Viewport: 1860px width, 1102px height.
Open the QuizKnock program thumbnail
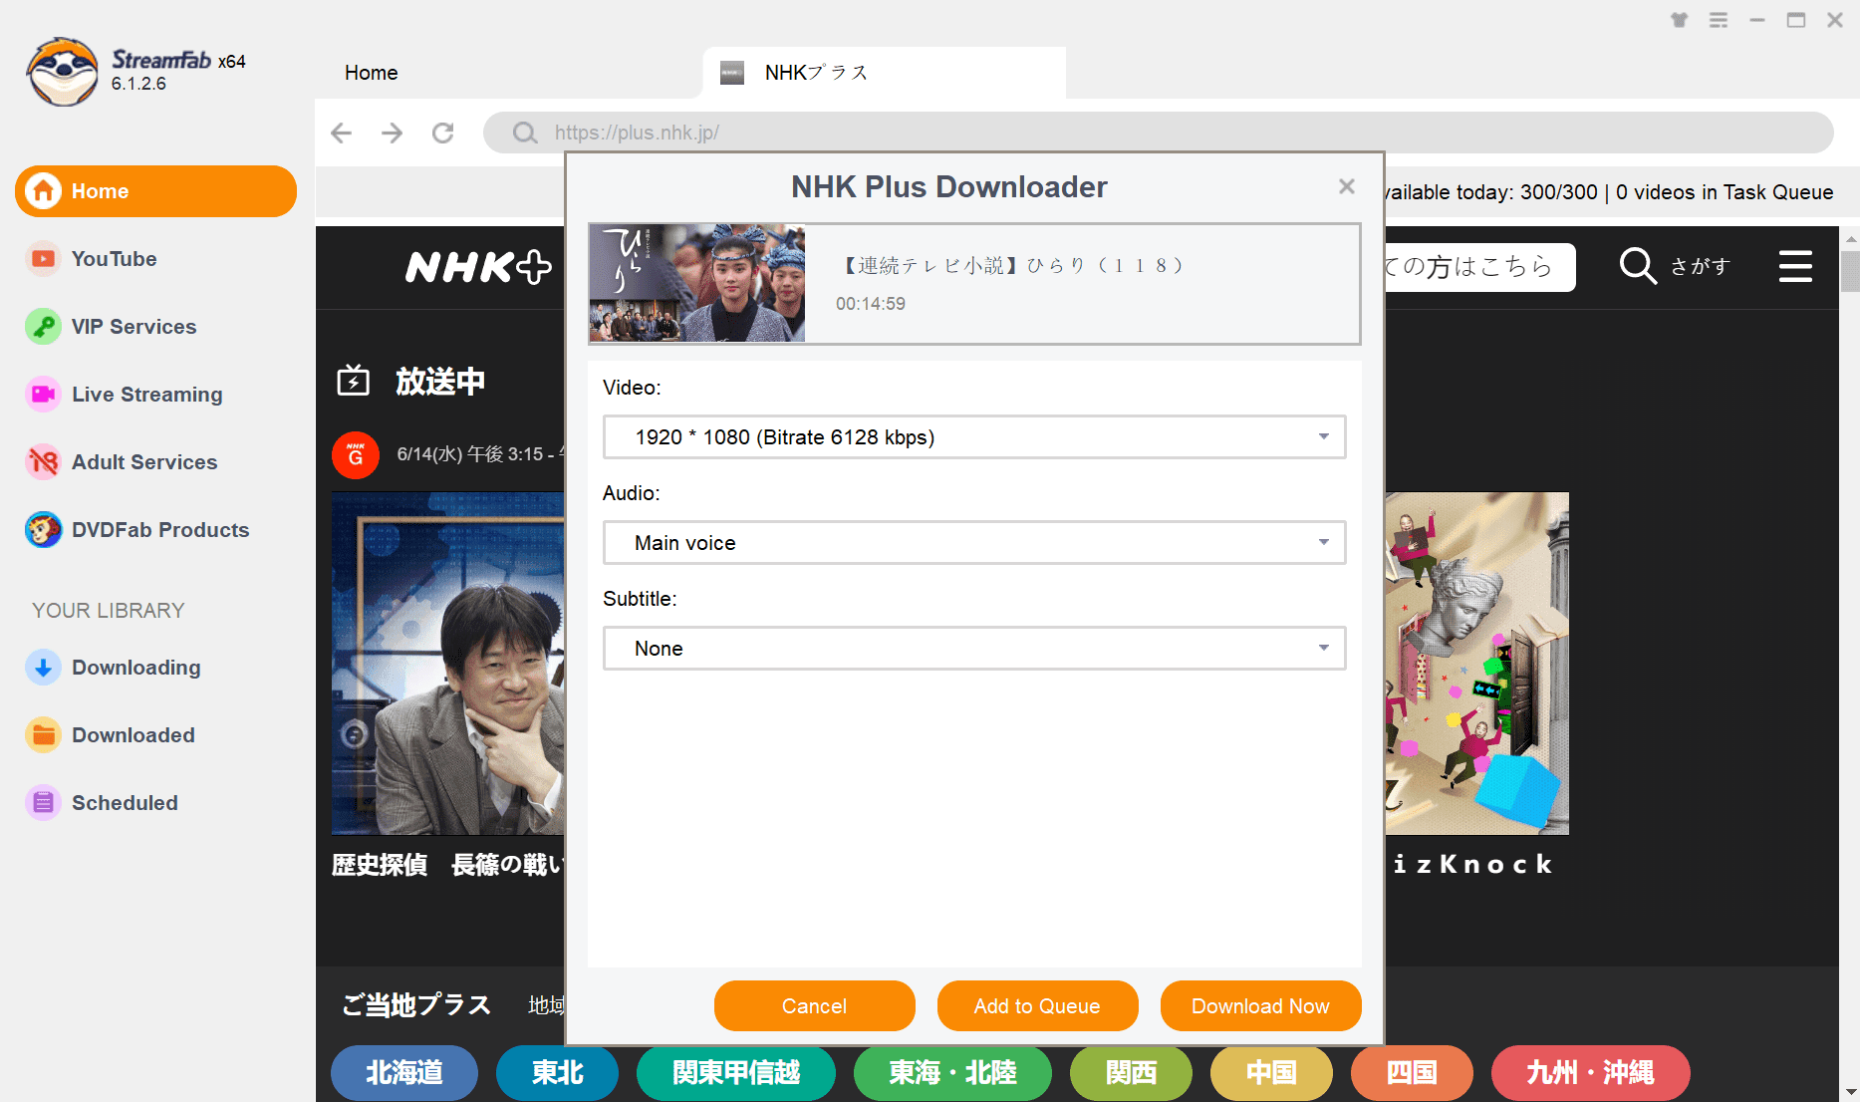[x=1476, y=664]
